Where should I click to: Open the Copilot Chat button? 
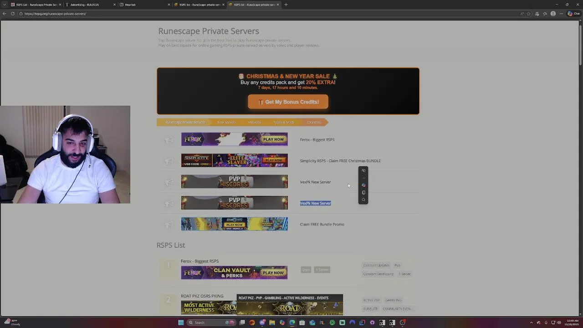click(x=573, y=14)
